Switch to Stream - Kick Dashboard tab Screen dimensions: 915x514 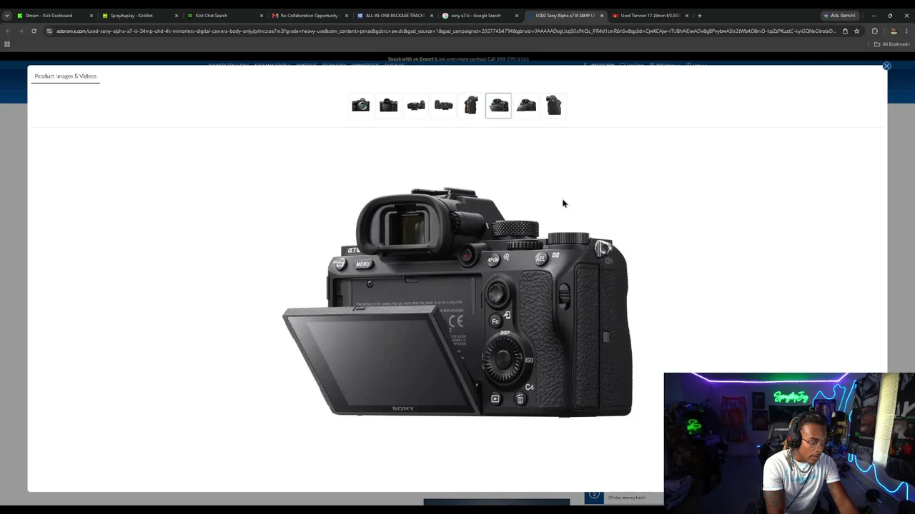54,16
